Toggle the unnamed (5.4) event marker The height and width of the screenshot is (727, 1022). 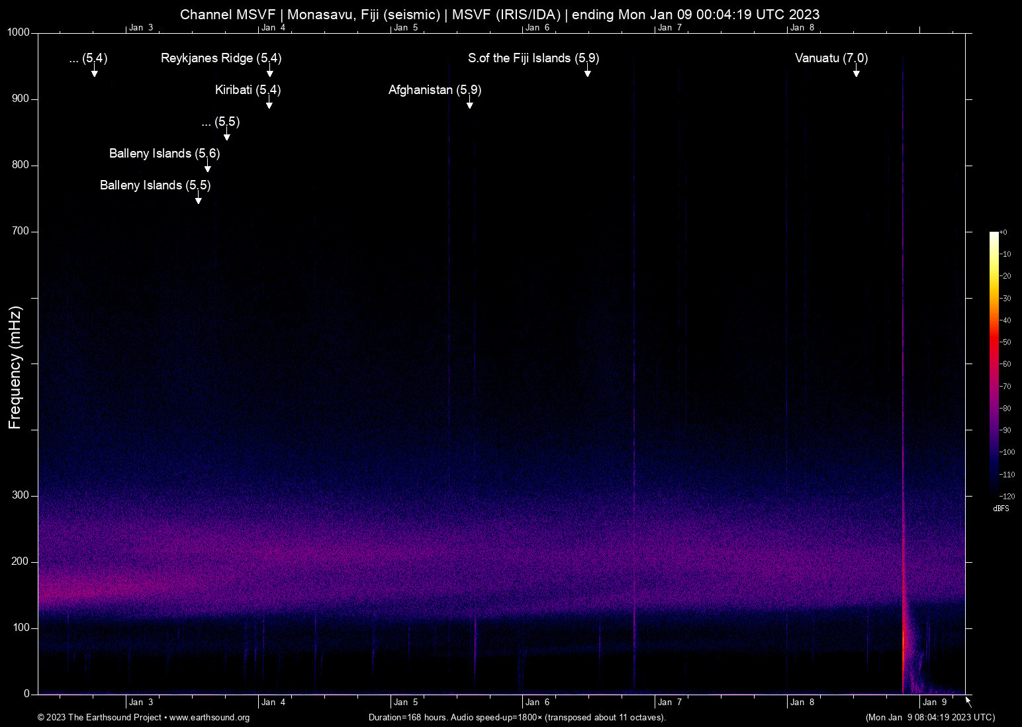click(95, 74)
